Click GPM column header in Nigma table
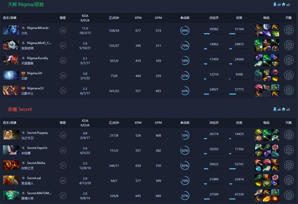 click(158, 18)
